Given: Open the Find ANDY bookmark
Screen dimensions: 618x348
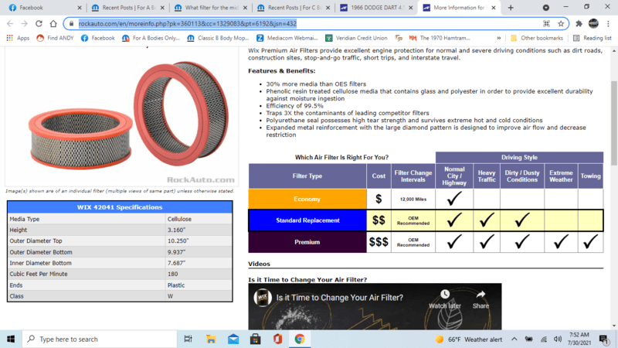Looking at the screenshot, I should click(x=55, y=38).
